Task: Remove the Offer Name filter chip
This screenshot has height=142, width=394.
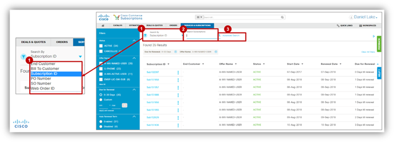Action: pyautogui.click(x=216, y=52)
